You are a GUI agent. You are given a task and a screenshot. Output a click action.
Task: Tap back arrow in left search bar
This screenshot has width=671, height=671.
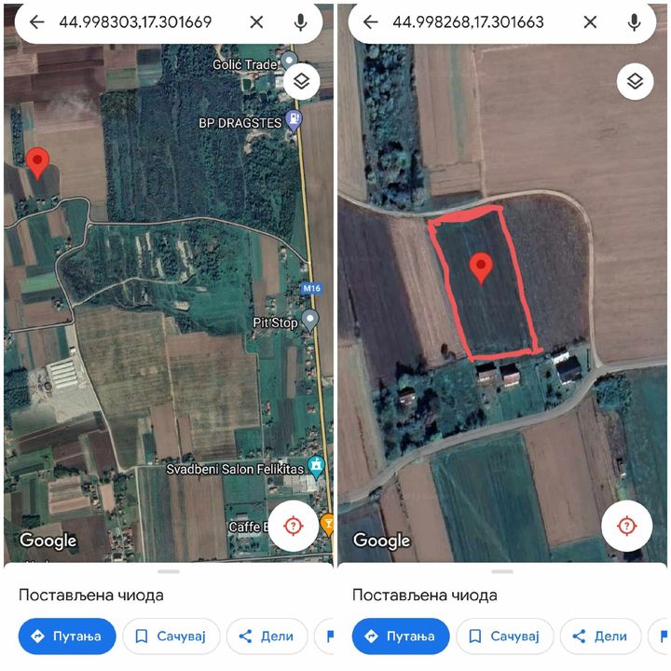point(36,21)
